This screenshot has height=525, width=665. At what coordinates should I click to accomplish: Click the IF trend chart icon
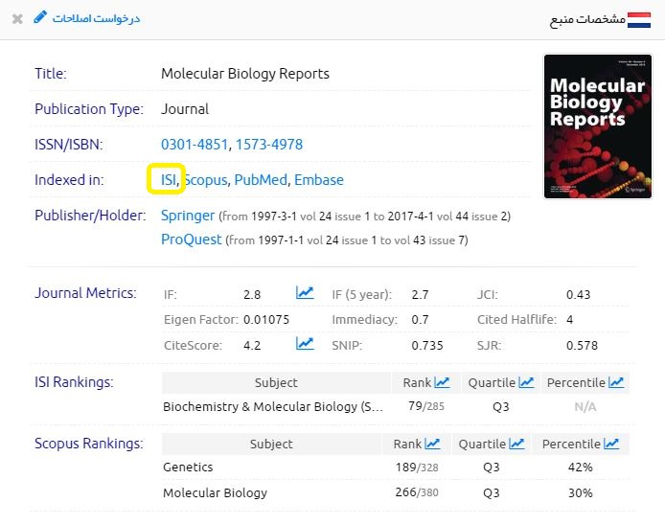click(305, 294)
